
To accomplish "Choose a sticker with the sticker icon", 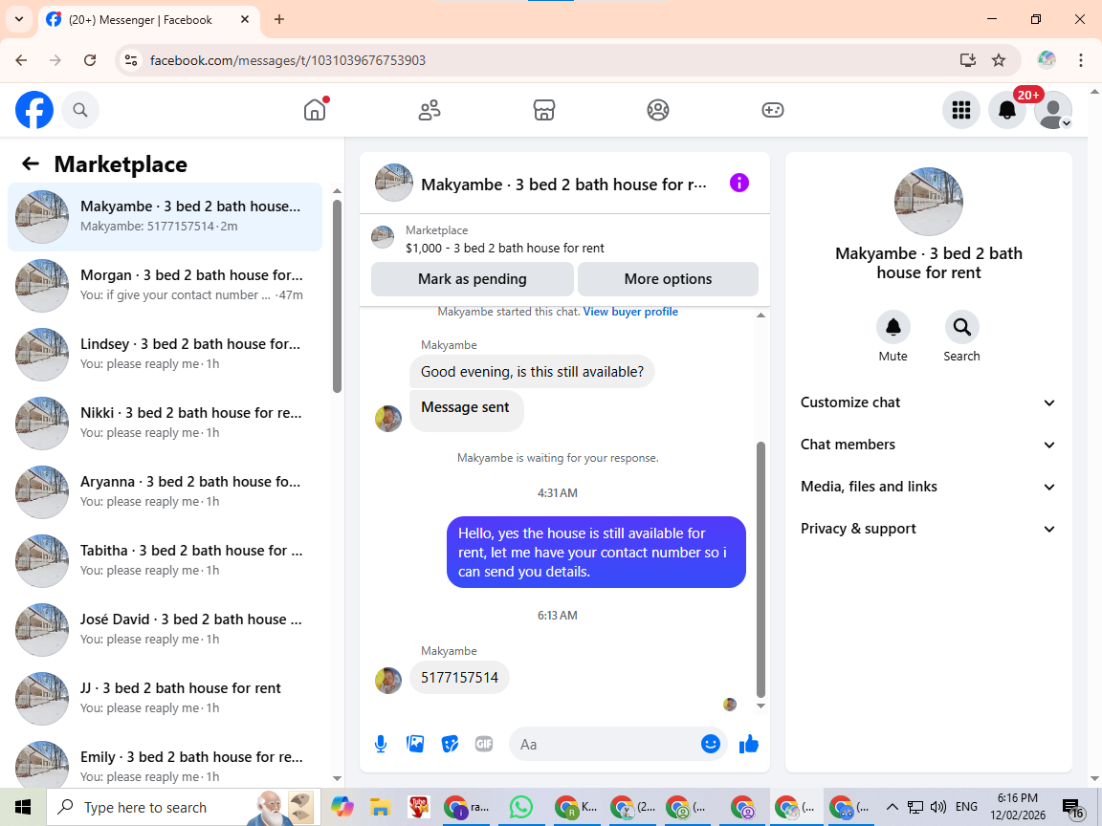I will (450, 744).
